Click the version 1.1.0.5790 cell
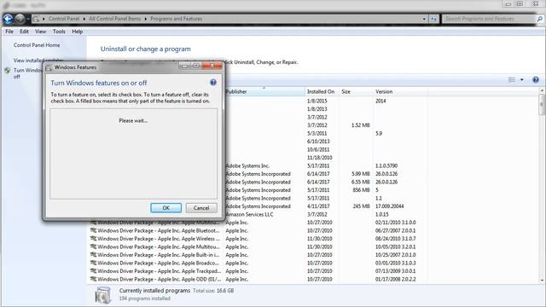This screenshot has width=546, height=307. (x=386, y=165)
